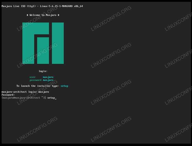192x146 pixels.
Task: Click the 'manjaro' value beside password
Action: [48, 80]
